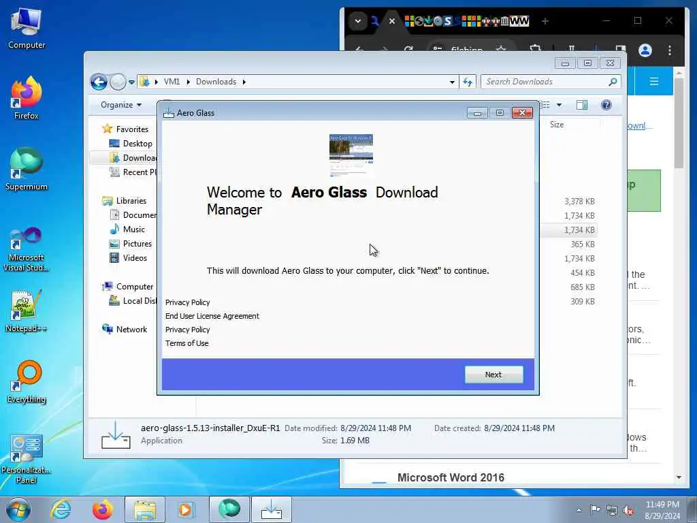Go back in Explorer with back arrow
The image size is (697, 523).
point(99,82)
